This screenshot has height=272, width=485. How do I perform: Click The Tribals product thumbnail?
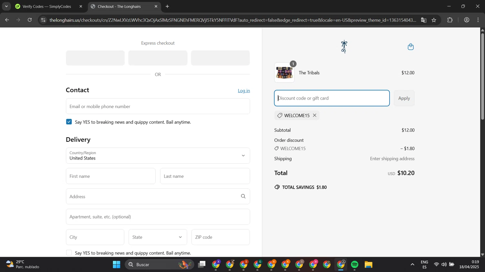click(285, 73)
